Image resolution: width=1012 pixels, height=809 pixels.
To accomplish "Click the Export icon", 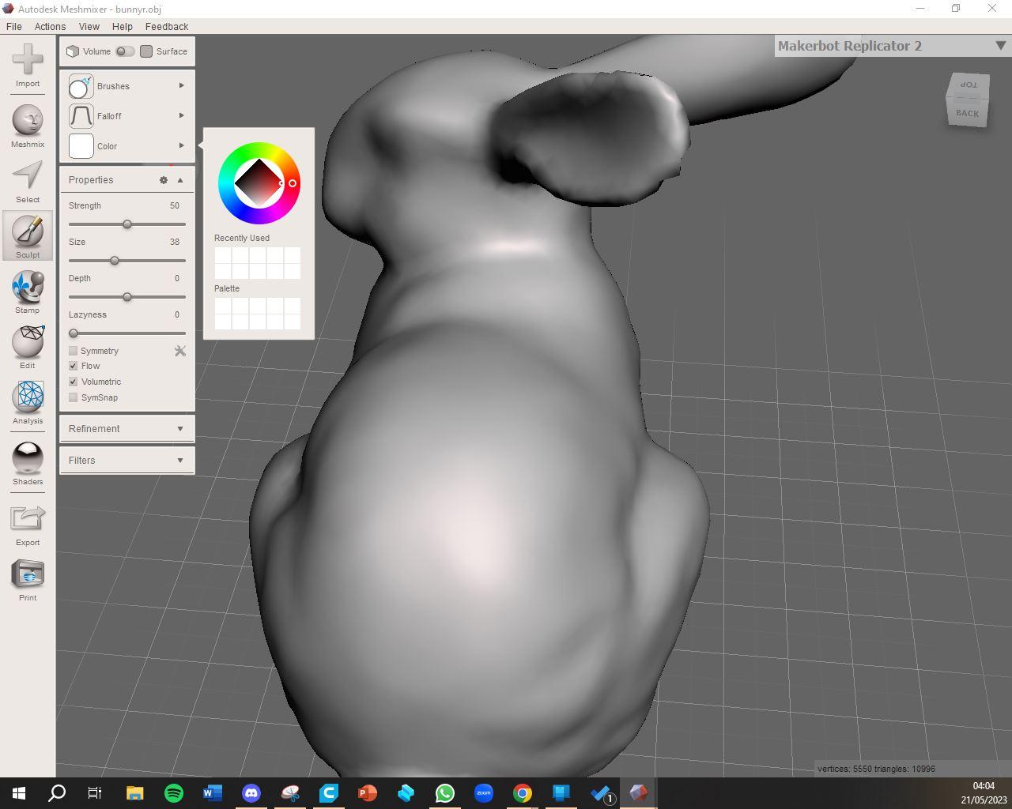I will point(28,518).
